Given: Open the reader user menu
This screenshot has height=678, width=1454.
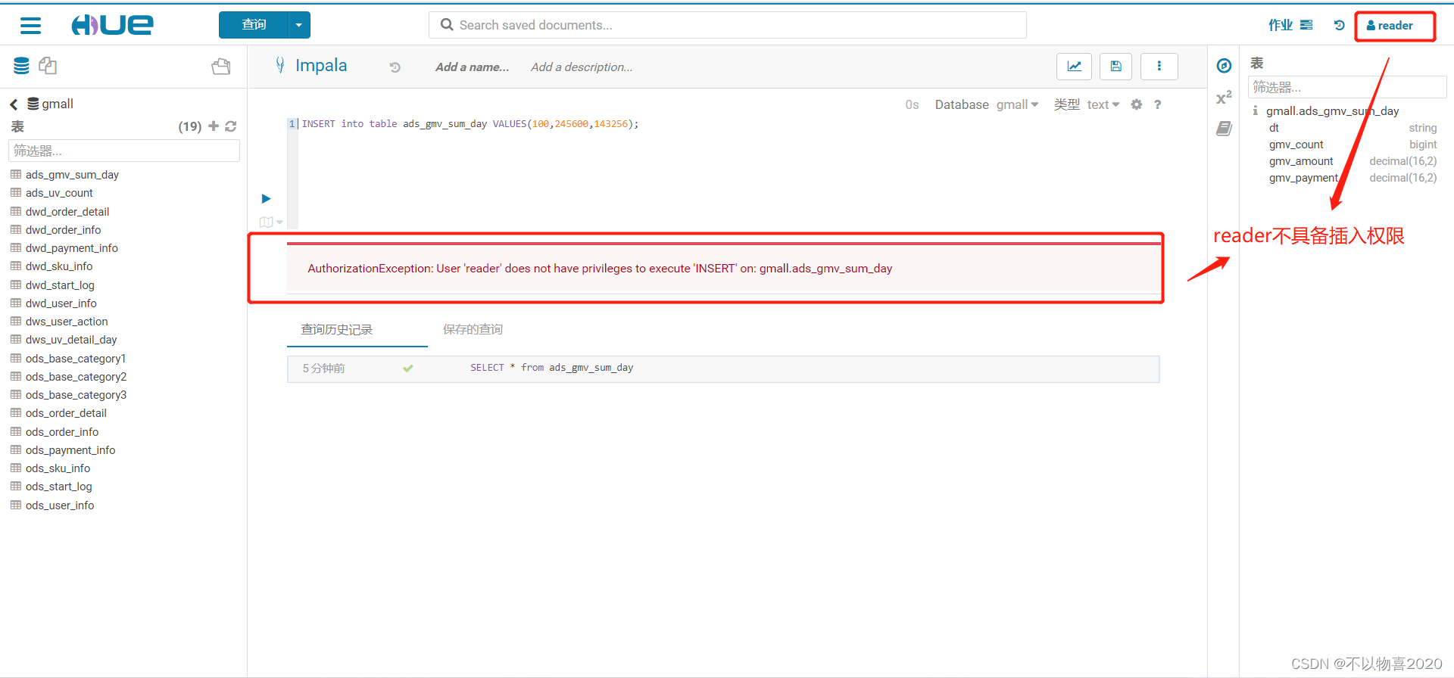Looking at the screenshot, I should (x=1390, y=26).
